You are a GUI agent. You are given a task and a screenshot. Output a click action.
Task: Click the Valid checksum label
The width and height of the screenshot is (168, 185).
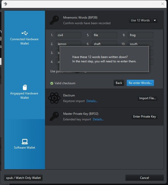(65, 83)
